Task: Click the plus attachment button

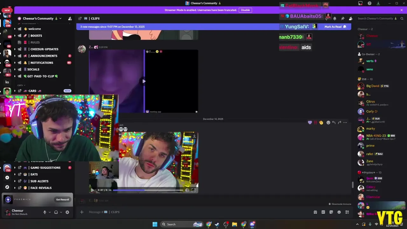Action: pos(82,212)
